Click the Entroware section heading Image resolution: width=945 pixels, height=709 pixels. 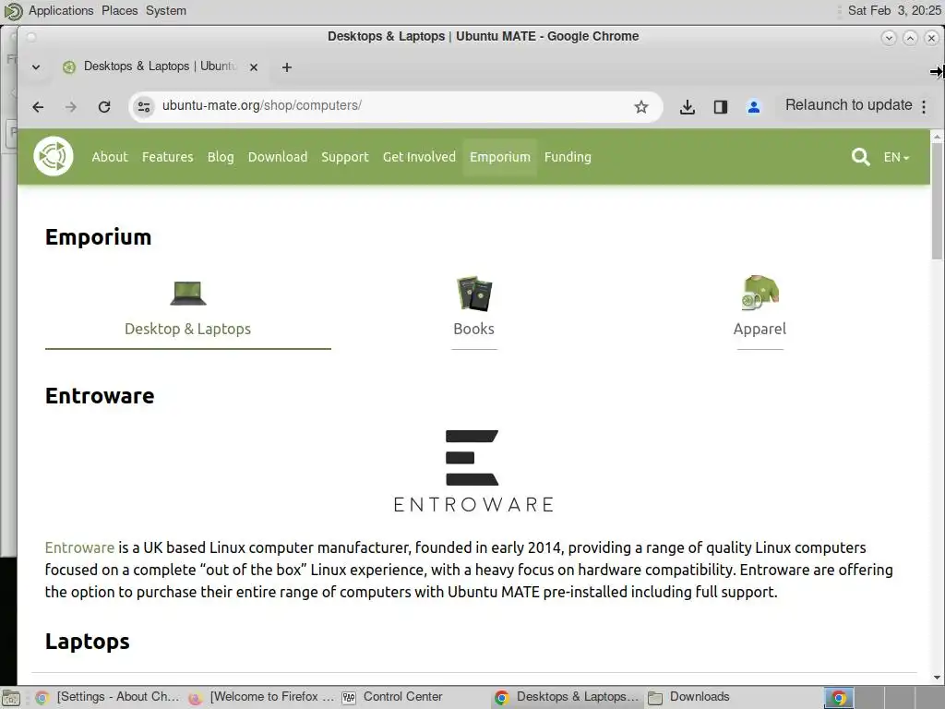100,396
